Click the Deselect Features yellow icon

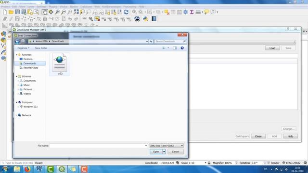tap(167, 12)
